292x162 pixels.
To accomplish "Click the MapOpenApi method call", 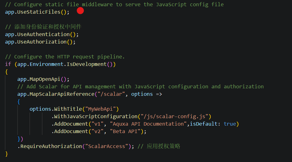I will click(45, 79).
